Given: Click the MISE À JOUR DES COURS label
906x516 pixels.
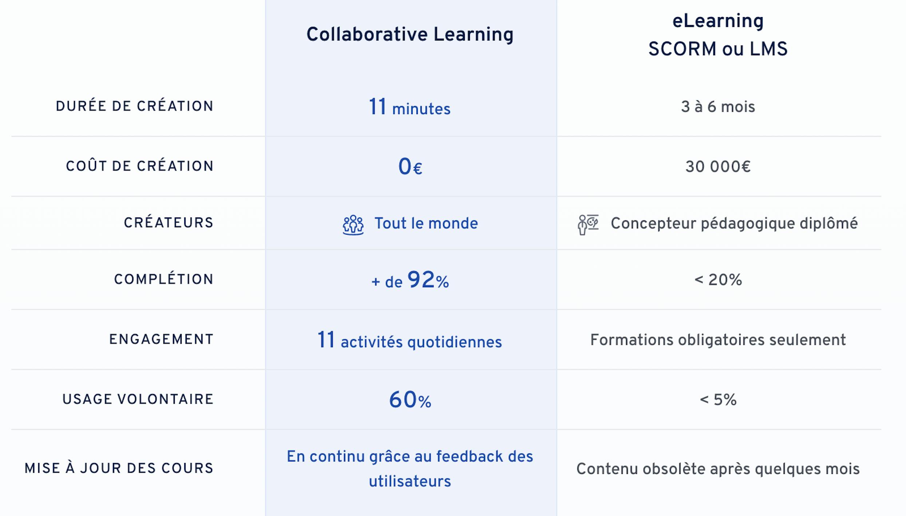Looking at the screenshot, I should pos(119,468).
